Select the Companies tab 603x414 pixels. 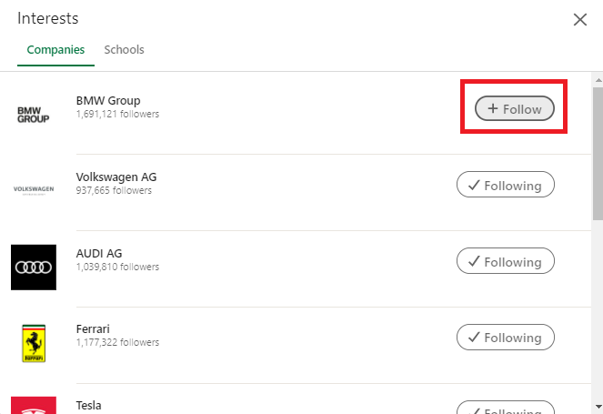pos(55,50)
